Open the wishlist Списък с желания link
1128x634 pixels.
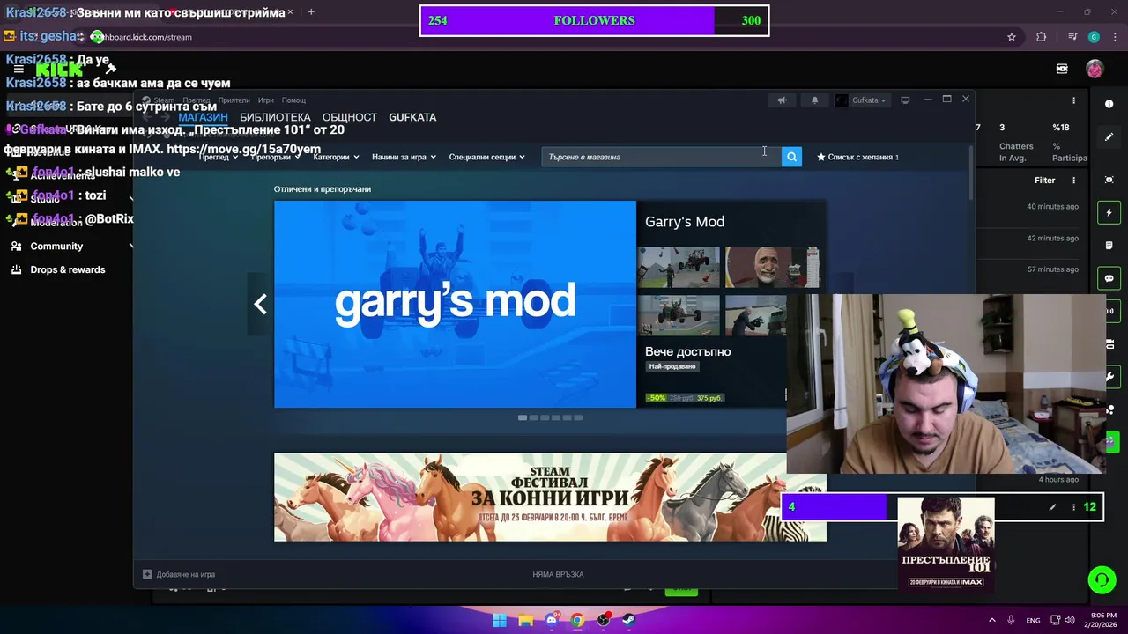coord(857,157)
